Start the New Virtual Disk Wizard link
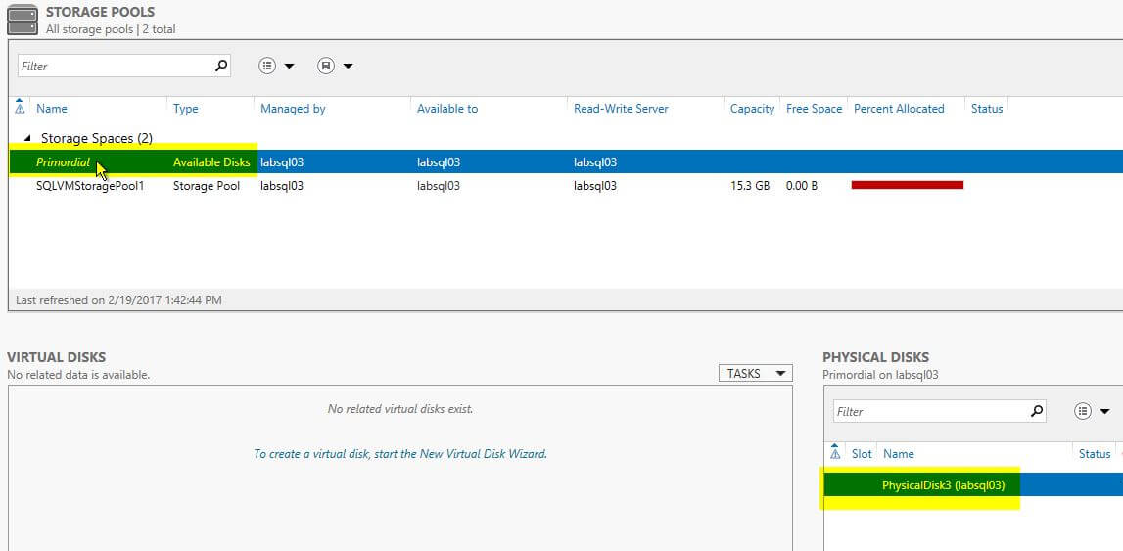Screen dimensions: 1123x551 tap(399, 454)
